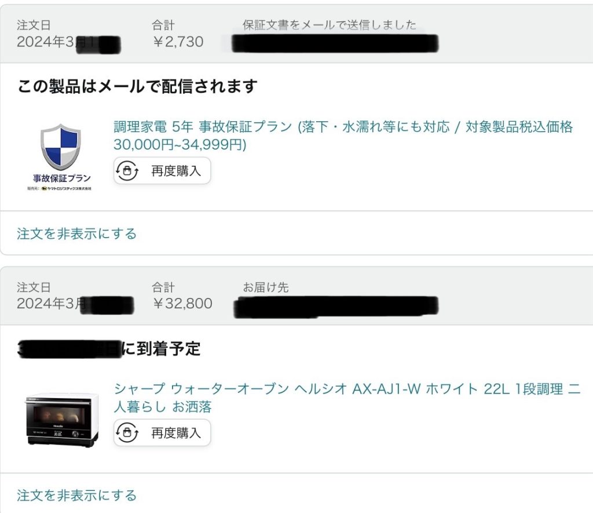Expand the redacted delivery address under お届け先
This screenshot has height=513, width=593.
[336, 307]
